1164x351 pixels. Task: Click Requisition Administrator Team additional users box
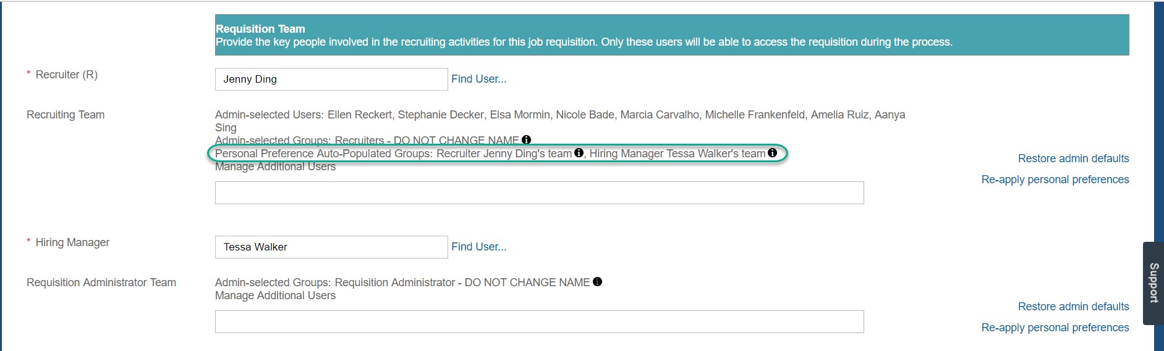click(x=539, y=321)
